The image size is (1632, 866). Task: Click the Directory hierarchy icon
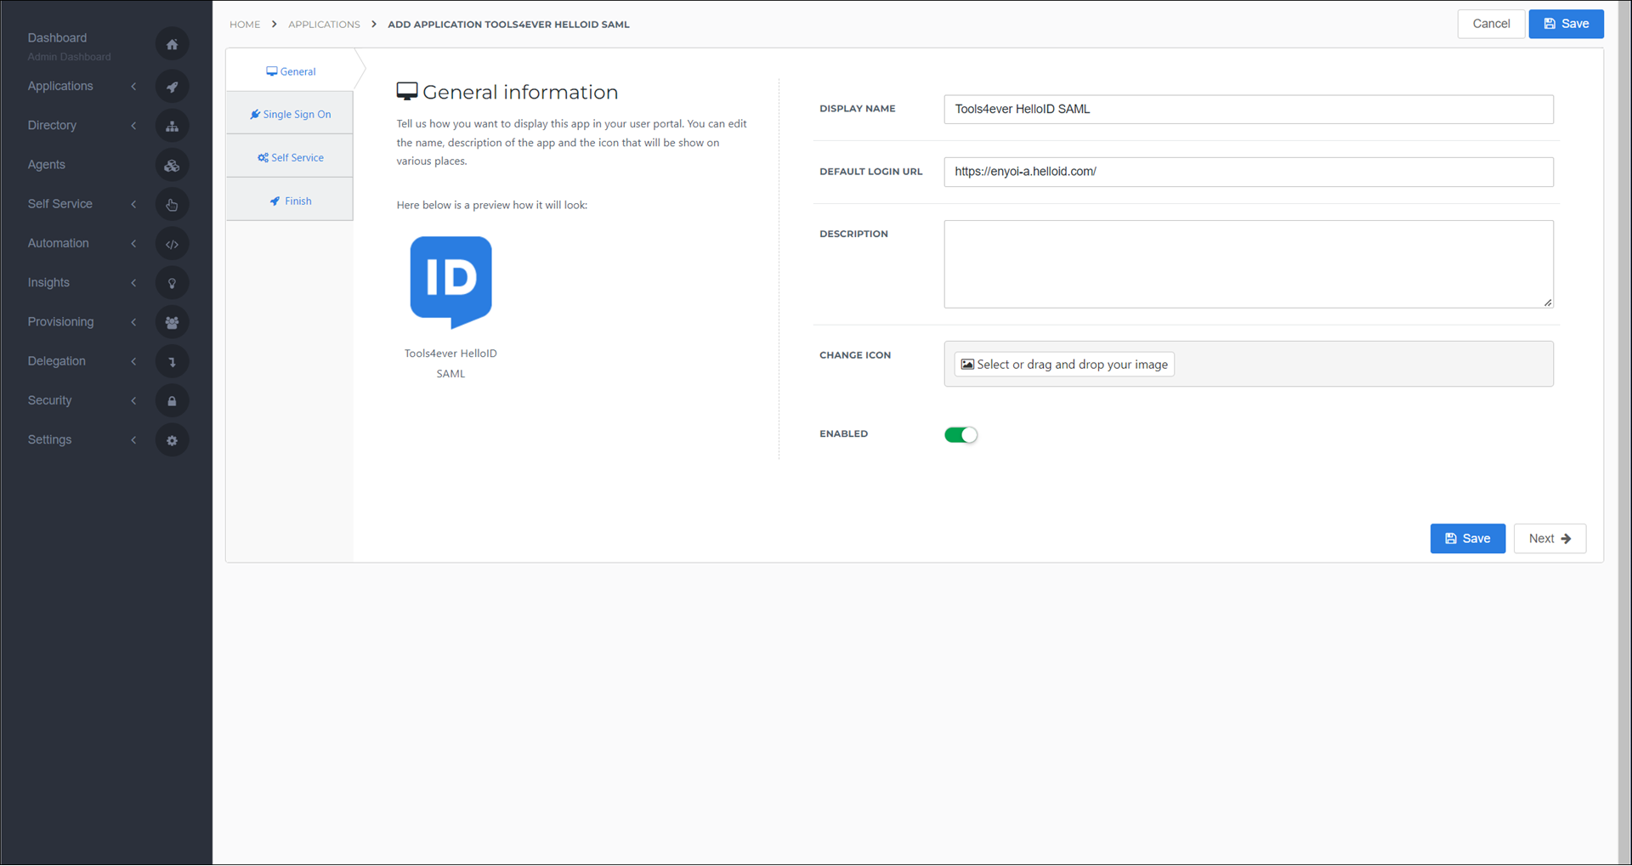[x=172, y=126]
